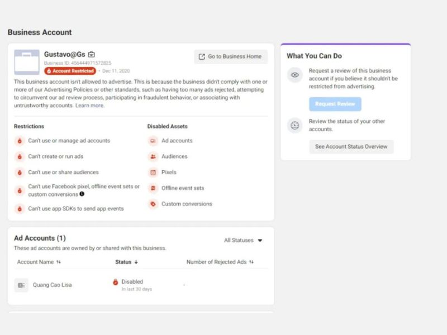Image resolution: width=447 pixels, height=335 pixels.
Task: Click the business profile picture thumbnail
Action: pos(26,62)
